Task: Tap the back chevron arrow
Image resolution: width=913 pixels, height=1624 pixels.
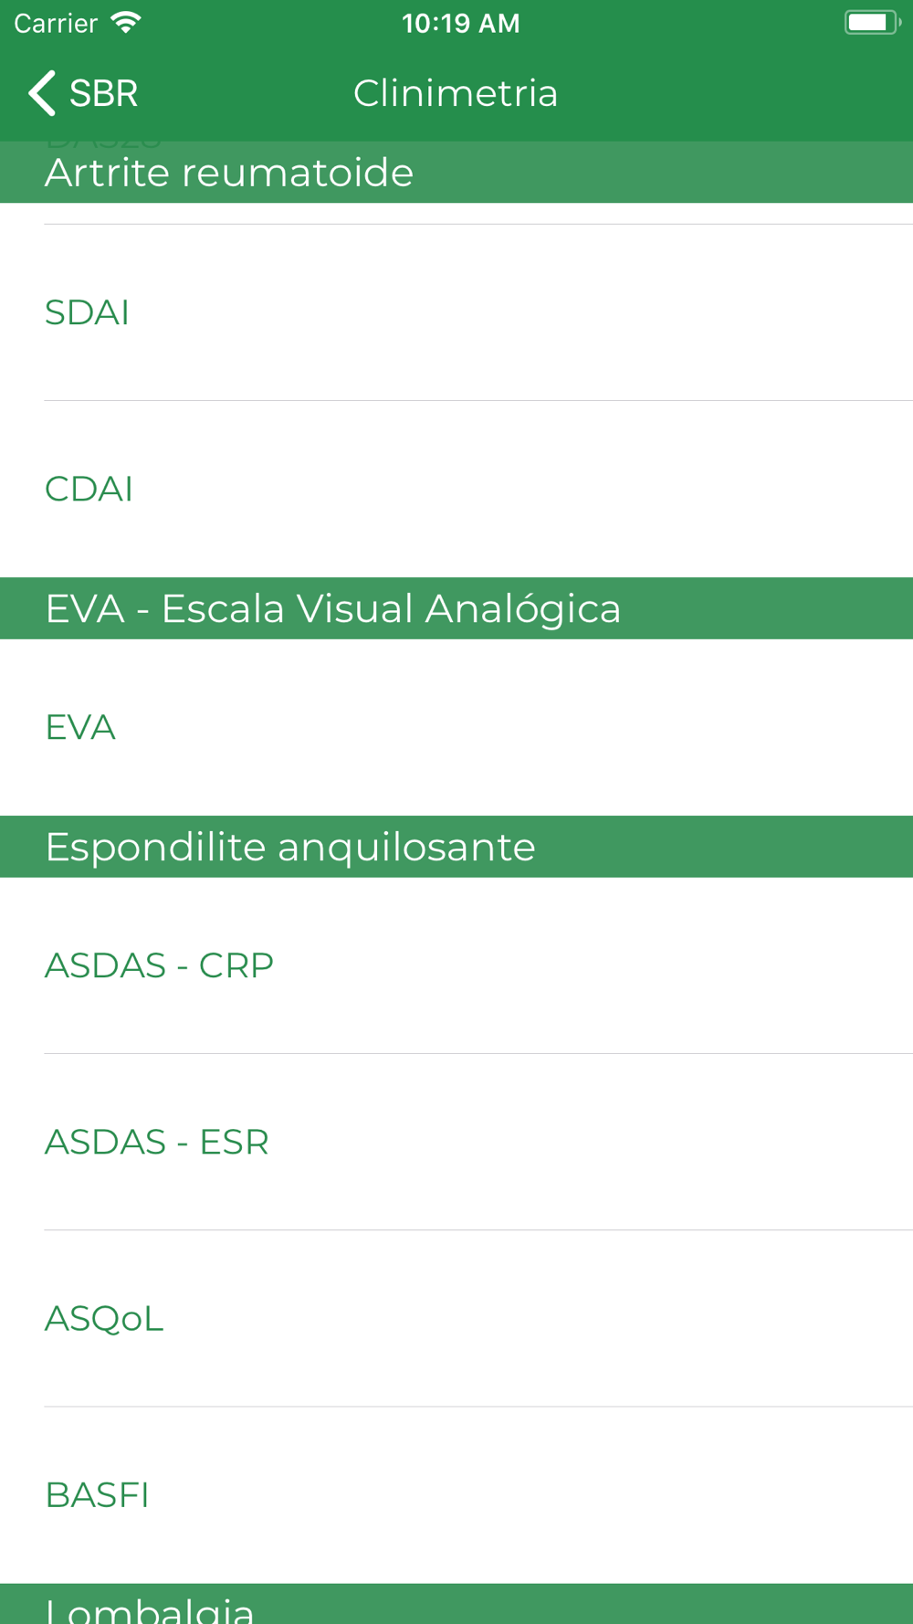Action: [x=42, y=93]
